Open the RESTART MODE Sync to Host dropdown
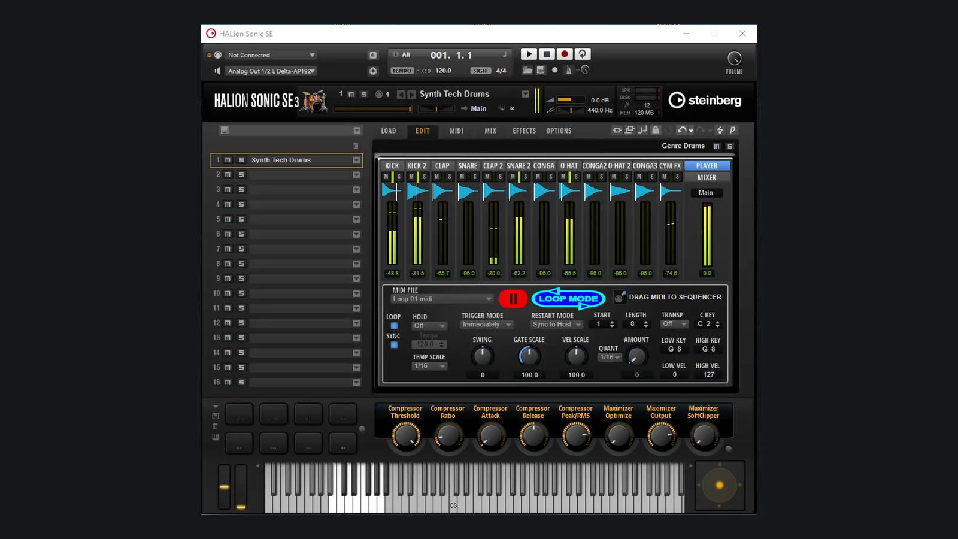Screen dimensions: 958x539 pos(557,325)
